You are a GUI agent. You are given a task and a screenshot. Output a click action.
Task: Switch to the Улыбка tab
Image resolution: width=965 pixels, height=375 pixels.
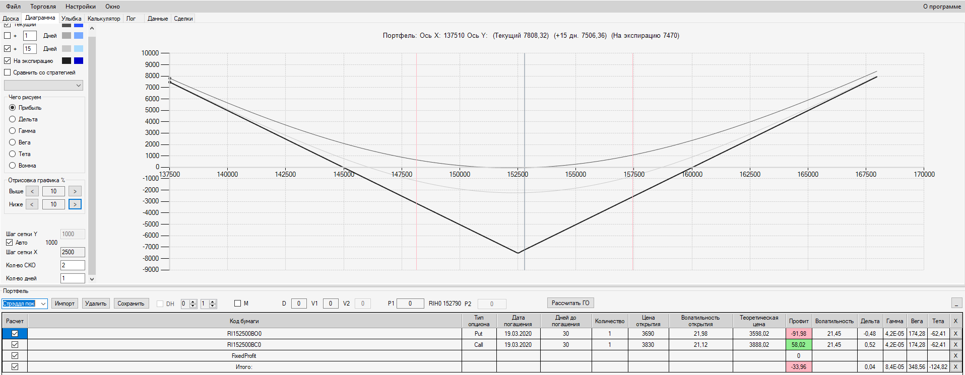tap(72, 19)
